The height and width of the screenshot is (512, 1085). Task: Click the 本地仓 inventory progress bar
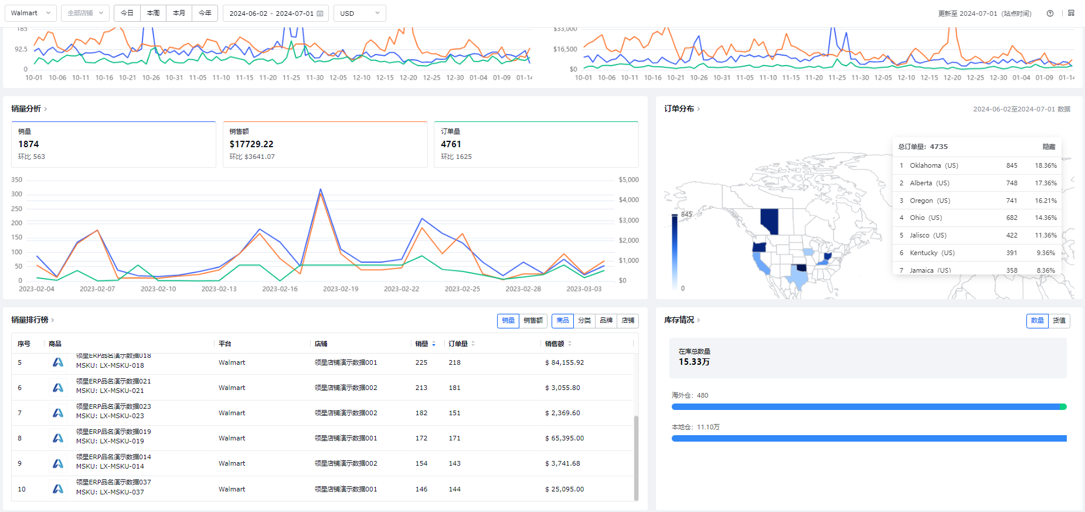tap(869, 438)
